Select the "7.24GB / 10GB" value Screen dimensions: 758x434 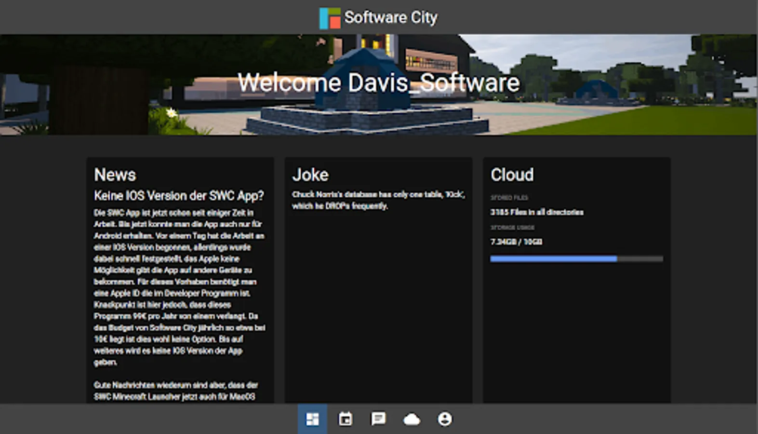(x=516, y=242)
